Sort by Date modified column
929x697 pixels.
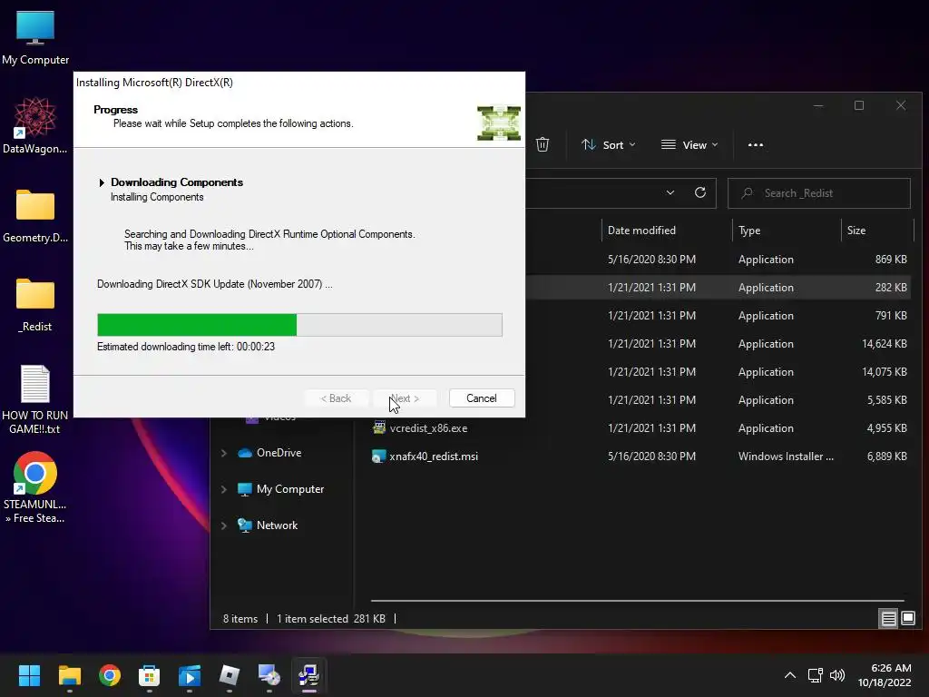pyautogui.click(x=641, y=231)
